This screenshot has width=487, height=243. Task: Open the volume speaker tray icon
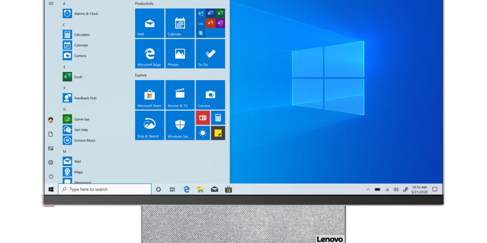tap(396, 189)
